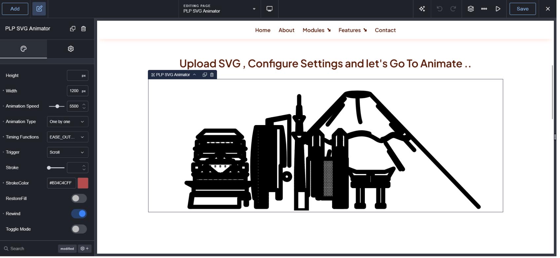Click the canvas PLP SVG Animator label

point(174,75)
